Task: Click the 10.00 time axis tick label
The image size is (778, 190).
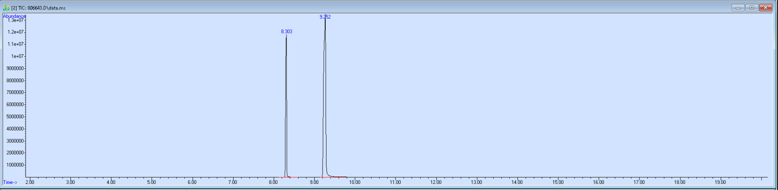Action: tap(355, 183)
